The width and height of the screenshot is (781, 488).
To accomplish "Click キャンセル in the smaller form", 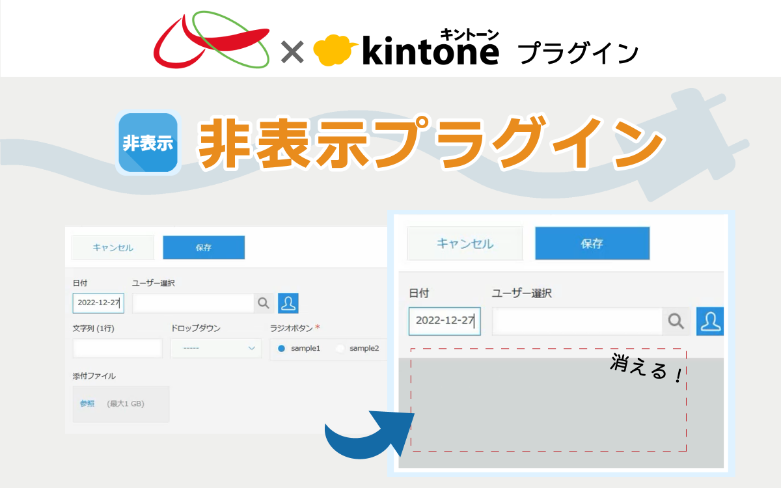I will [x=113, y=247].
